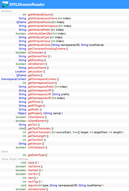Open isCharacters method link
This screenshot has height=191, width=129.
[x=36, y=53]
